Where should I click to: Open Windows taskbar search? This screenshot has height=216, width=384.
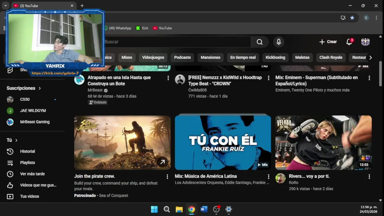click(x=167, y=209)
